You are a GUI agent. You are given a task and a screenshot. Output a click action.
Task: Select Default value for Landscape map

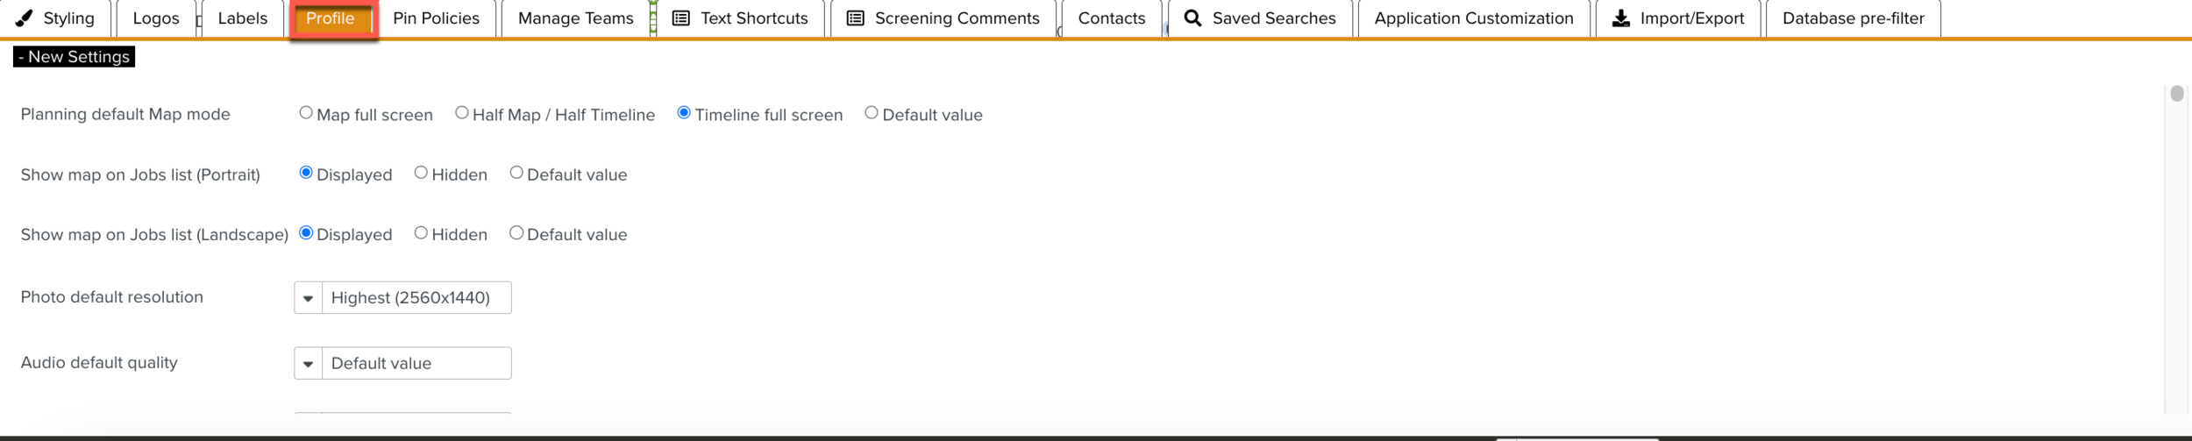point(516,233)
